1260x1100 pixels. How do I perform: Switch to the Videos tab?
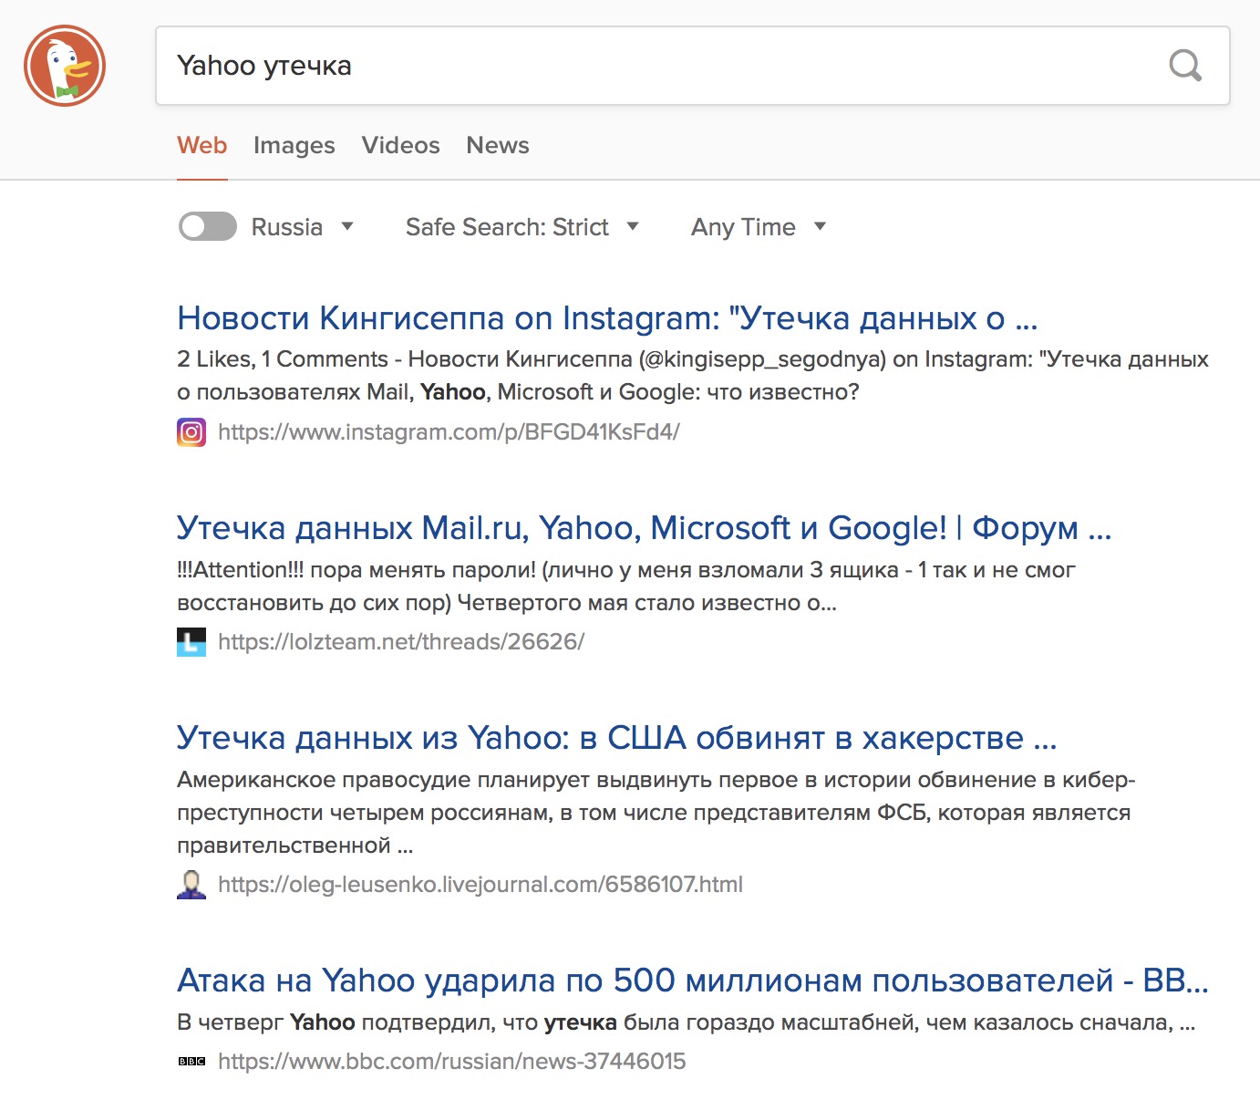(400, 145)
